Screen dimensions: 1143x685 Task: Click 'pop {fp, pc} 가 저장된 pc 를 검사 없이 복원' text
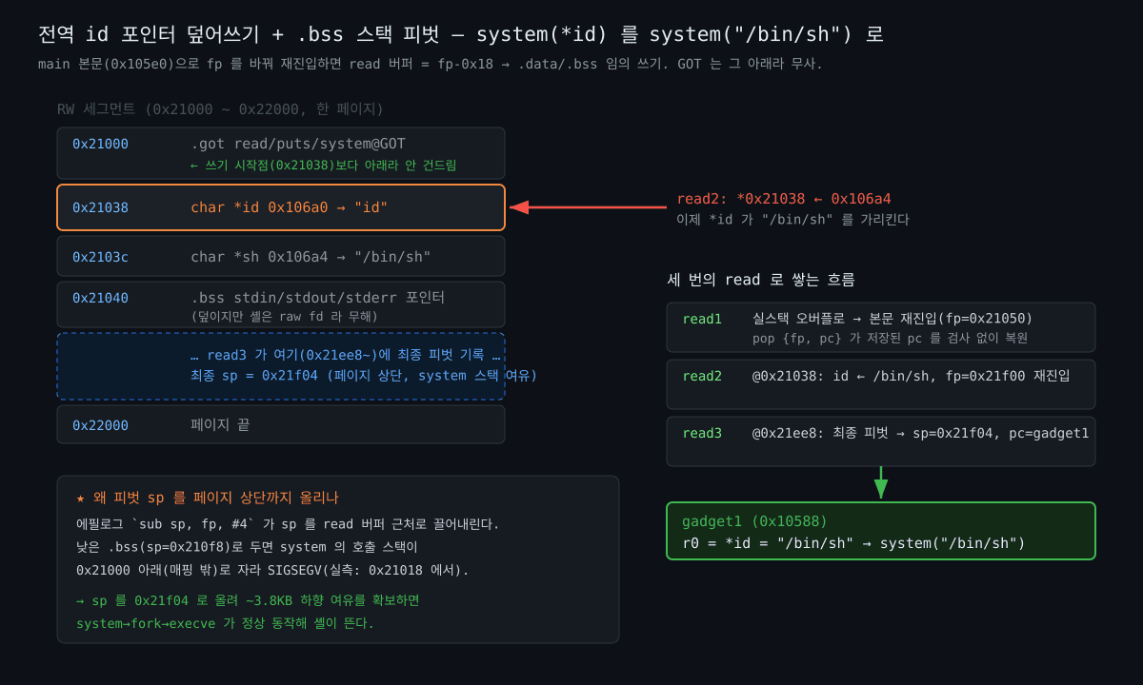click(890, 338)
